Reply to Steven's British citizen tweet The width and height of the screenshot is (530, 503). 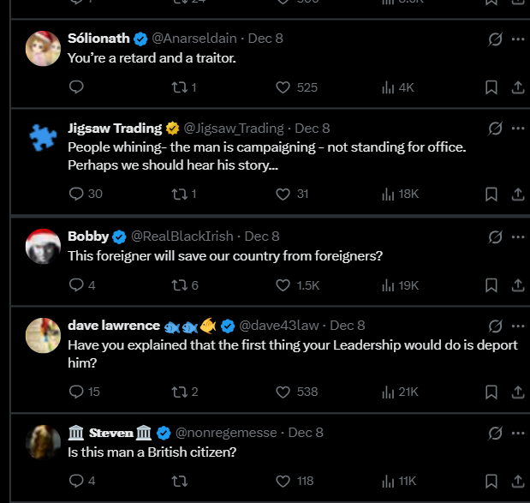pyautogui.click(x=76, y=481)
